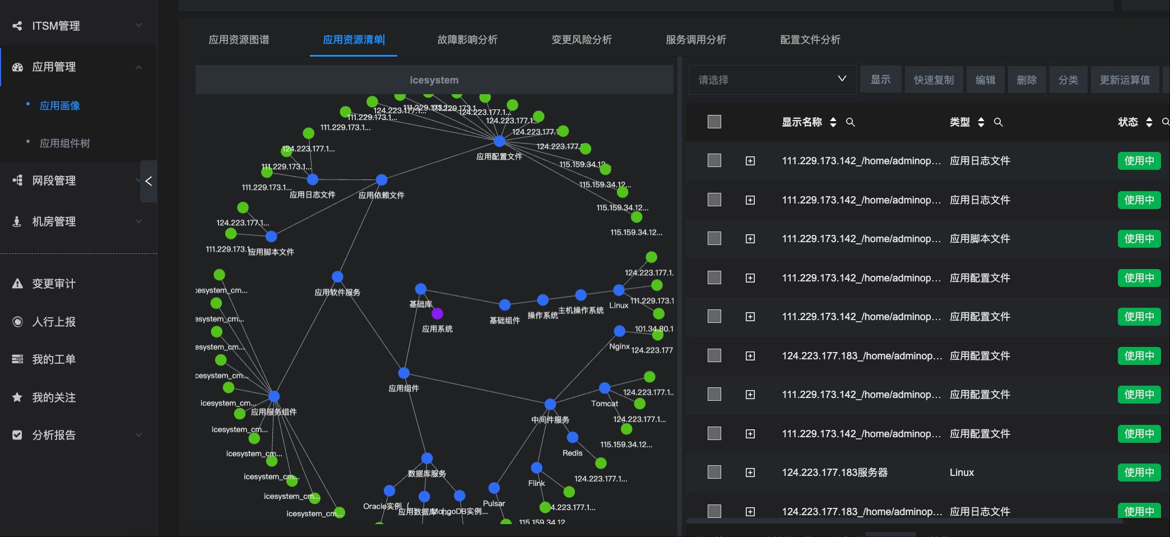
Task: Sort the list by 显示名称 column arrows
Action: coord(833,122)
